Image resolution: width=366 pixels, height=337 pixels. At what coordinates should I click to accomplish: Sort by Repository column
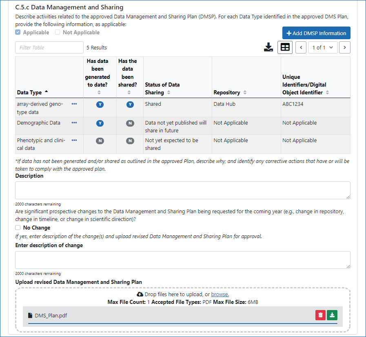pos(245,92)
